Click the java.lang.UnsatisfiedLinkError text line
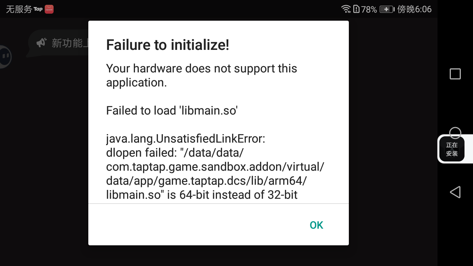Image resolution: width=473 pixels, height=266 pixels. (186, 139)
